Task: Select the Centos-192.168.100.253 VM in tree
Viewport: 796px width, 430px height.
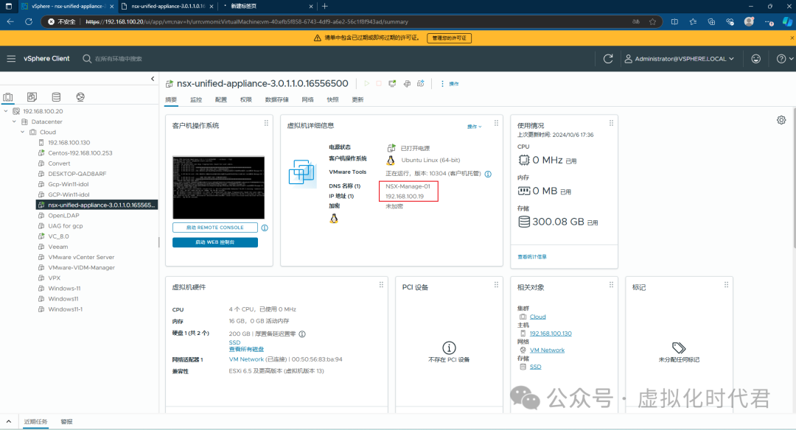Action: coord(80,153)
